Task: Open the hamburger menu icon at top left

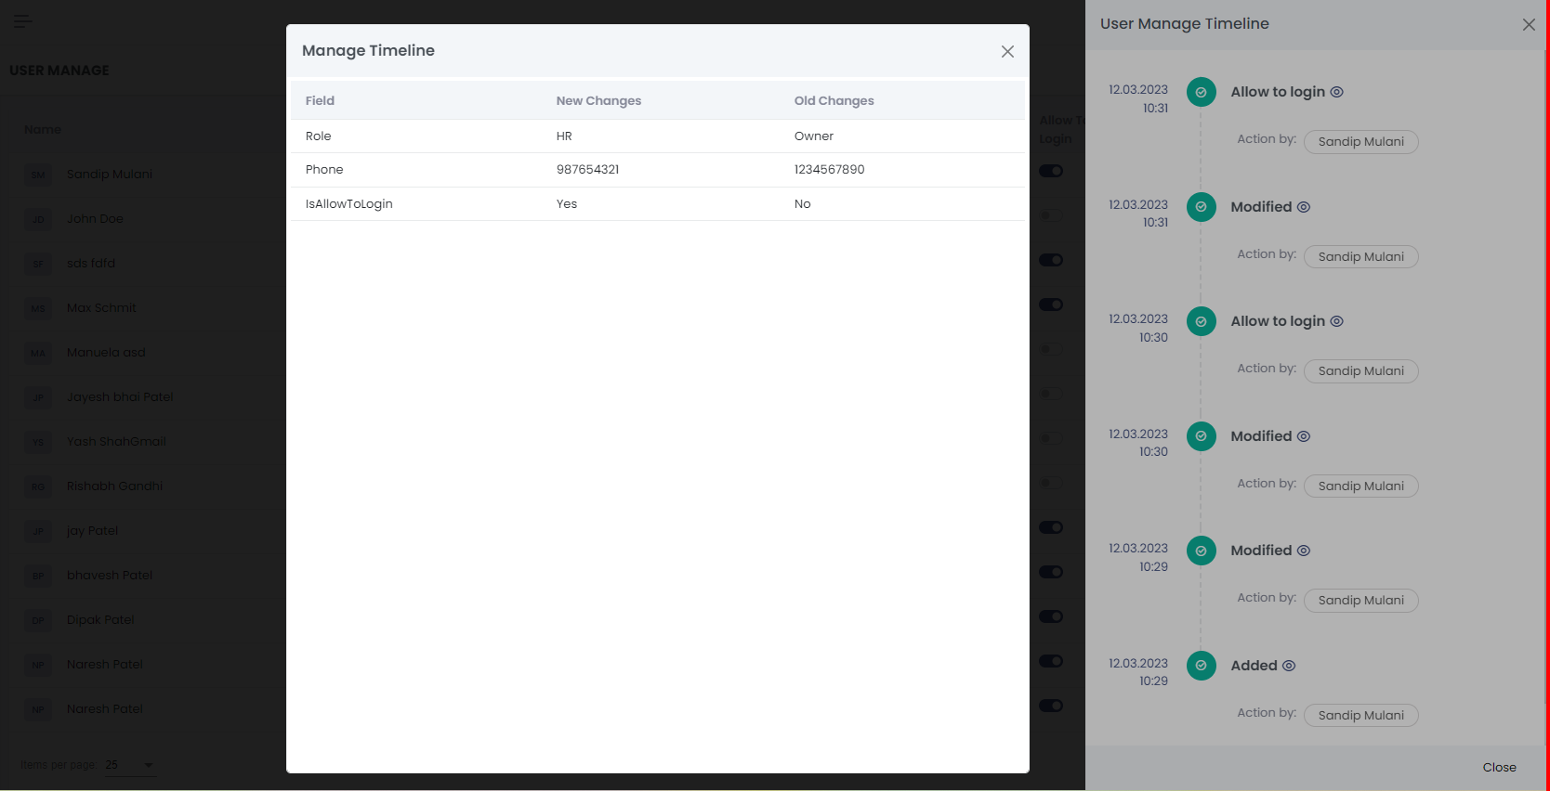Action: (22, 20)
